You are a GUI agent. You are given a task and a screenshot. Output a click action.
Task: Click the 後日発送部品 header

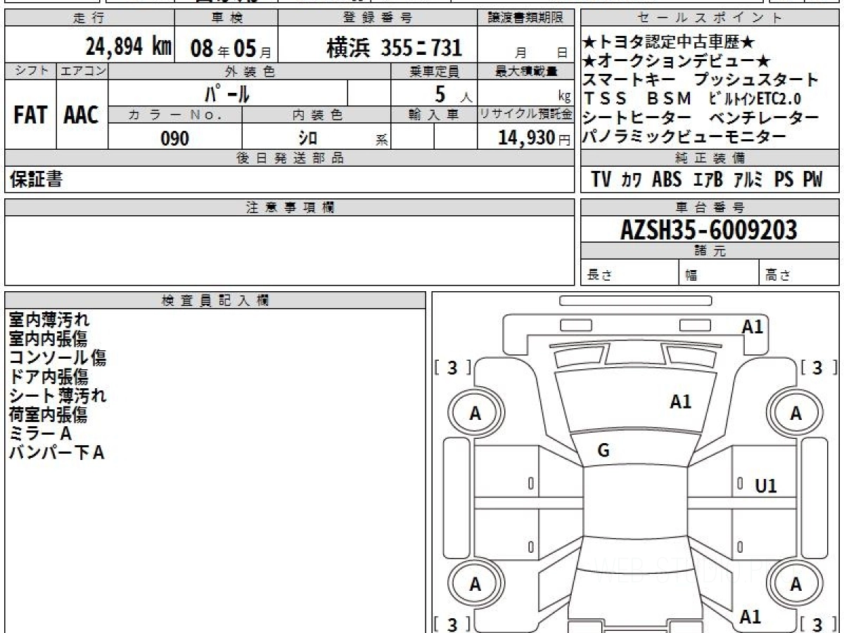(289, 158)
